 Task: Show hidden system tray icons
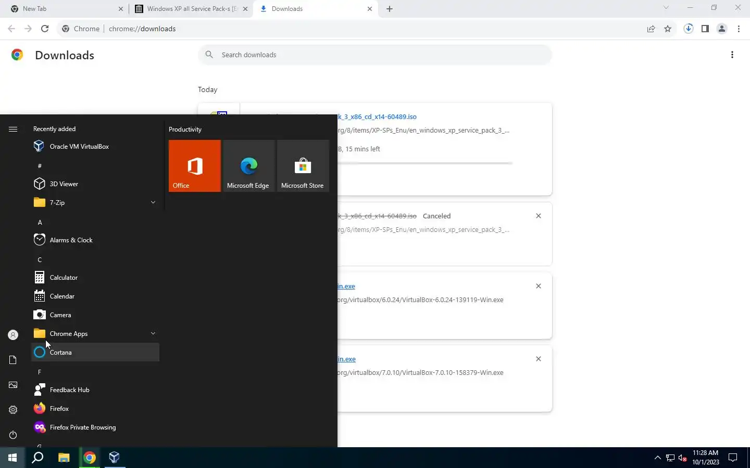pyautogui.click(x=657, y=458)
